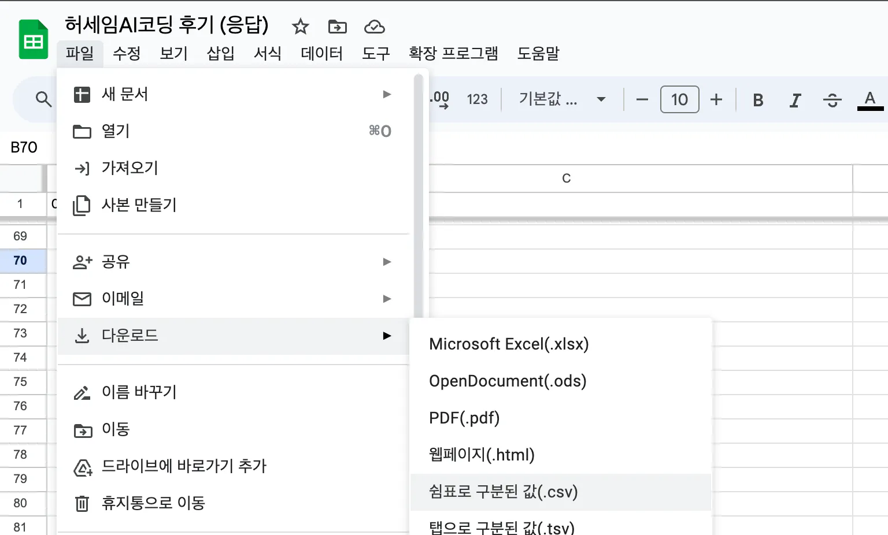Select row 74 header
The width and height of the screenshot is (888, 535).
point(23,358)
